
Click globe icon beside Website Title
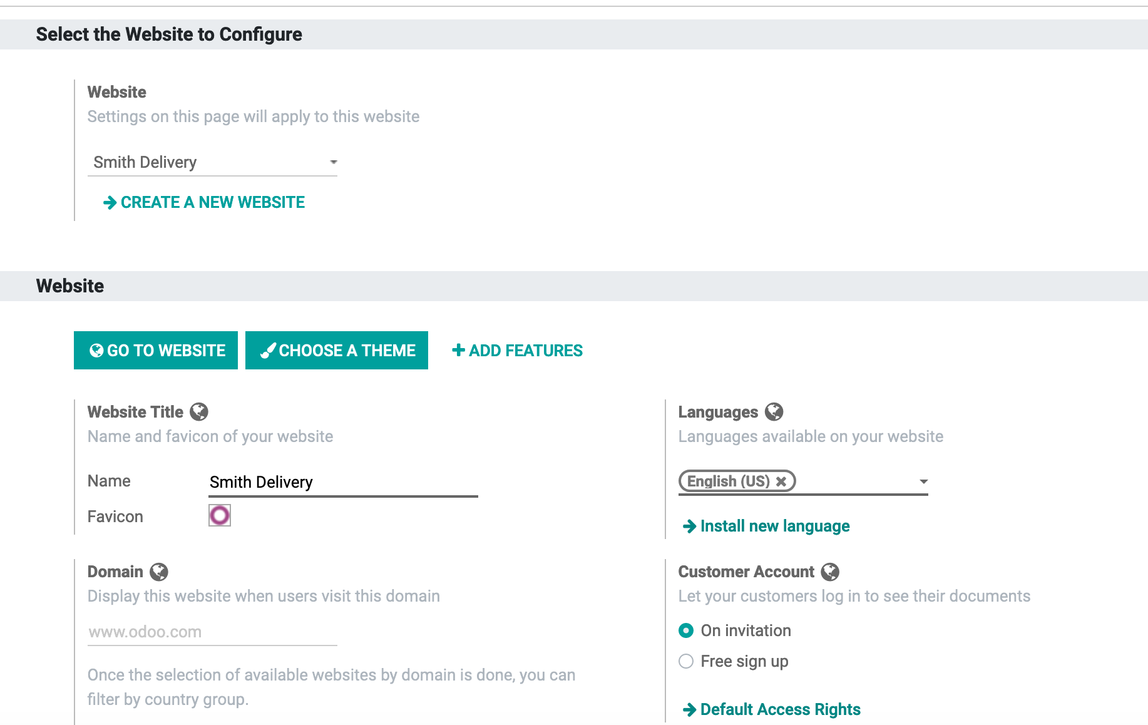point(199,412)
